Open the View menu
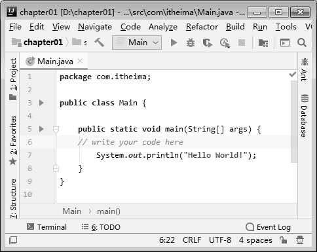 [61, 27]
